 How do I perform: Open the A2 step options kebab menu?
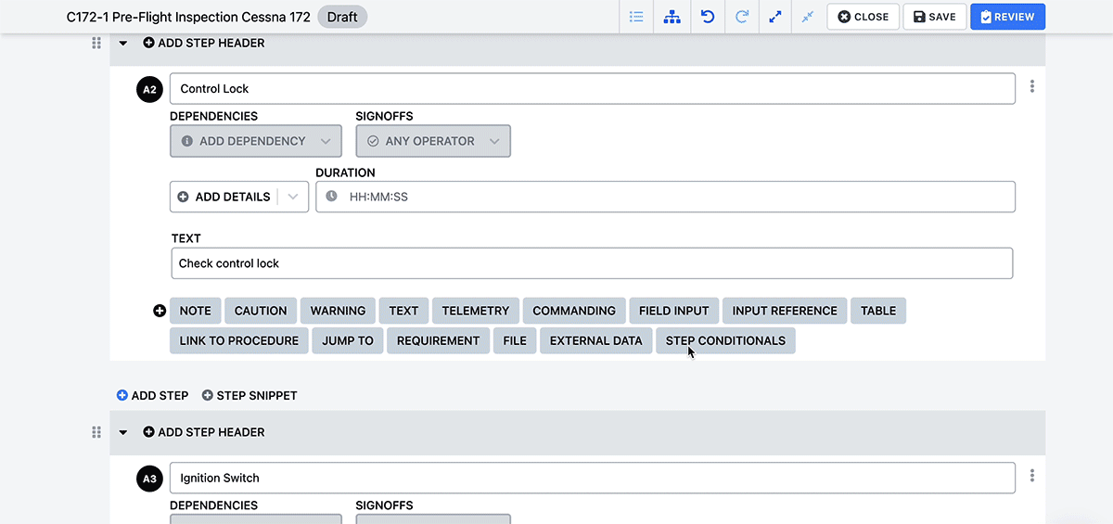coord(1032,87)
